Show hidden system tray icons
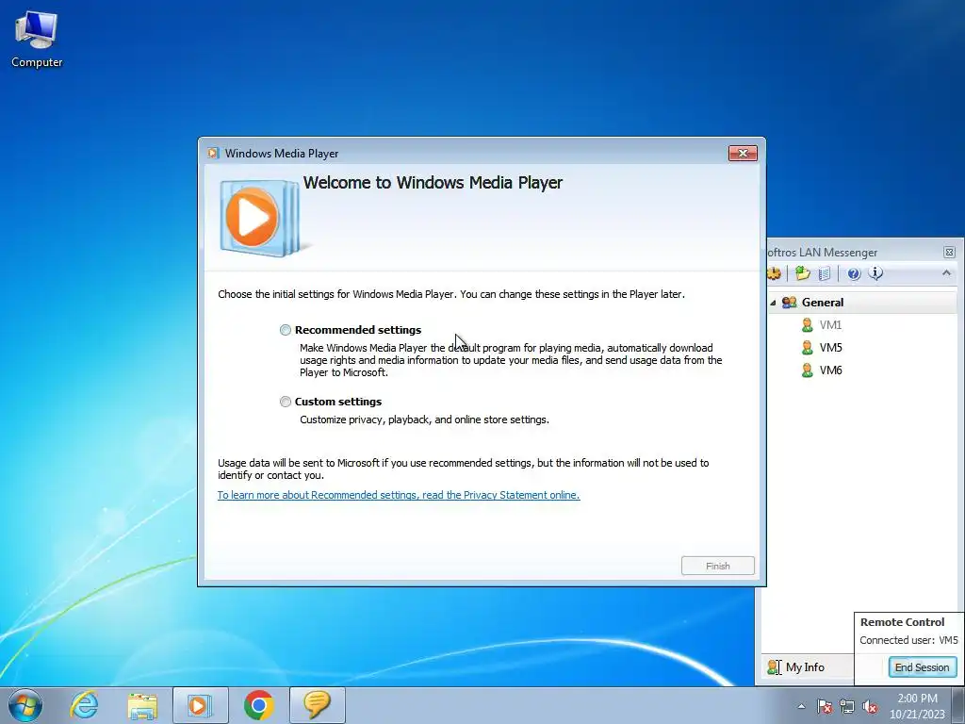Screen dimensions: 965x724 coord(801,706)
